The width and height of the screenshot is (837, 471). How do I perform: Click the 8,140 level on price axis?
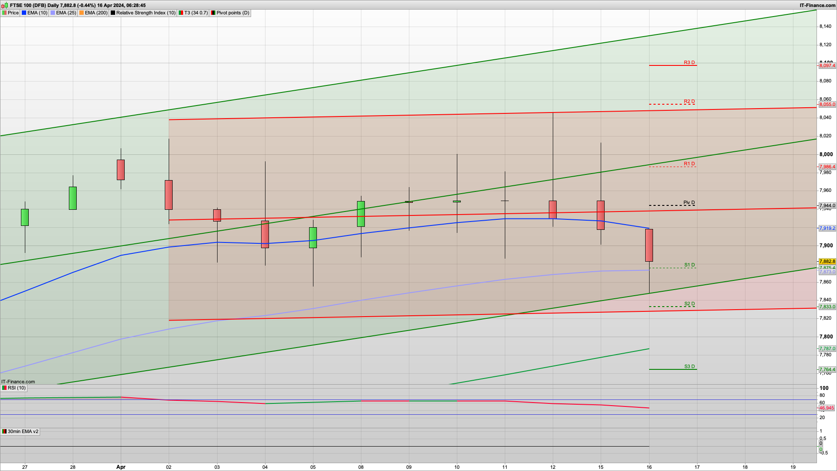coord(825,26)
